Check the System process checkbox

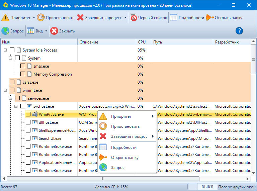17,58
